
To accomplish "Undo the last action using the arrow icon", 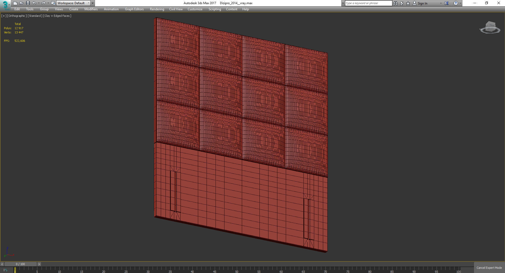I will coord(34,3).
